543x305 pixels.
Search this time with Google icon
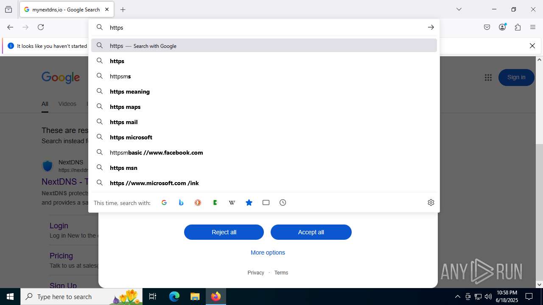(164, 202)
